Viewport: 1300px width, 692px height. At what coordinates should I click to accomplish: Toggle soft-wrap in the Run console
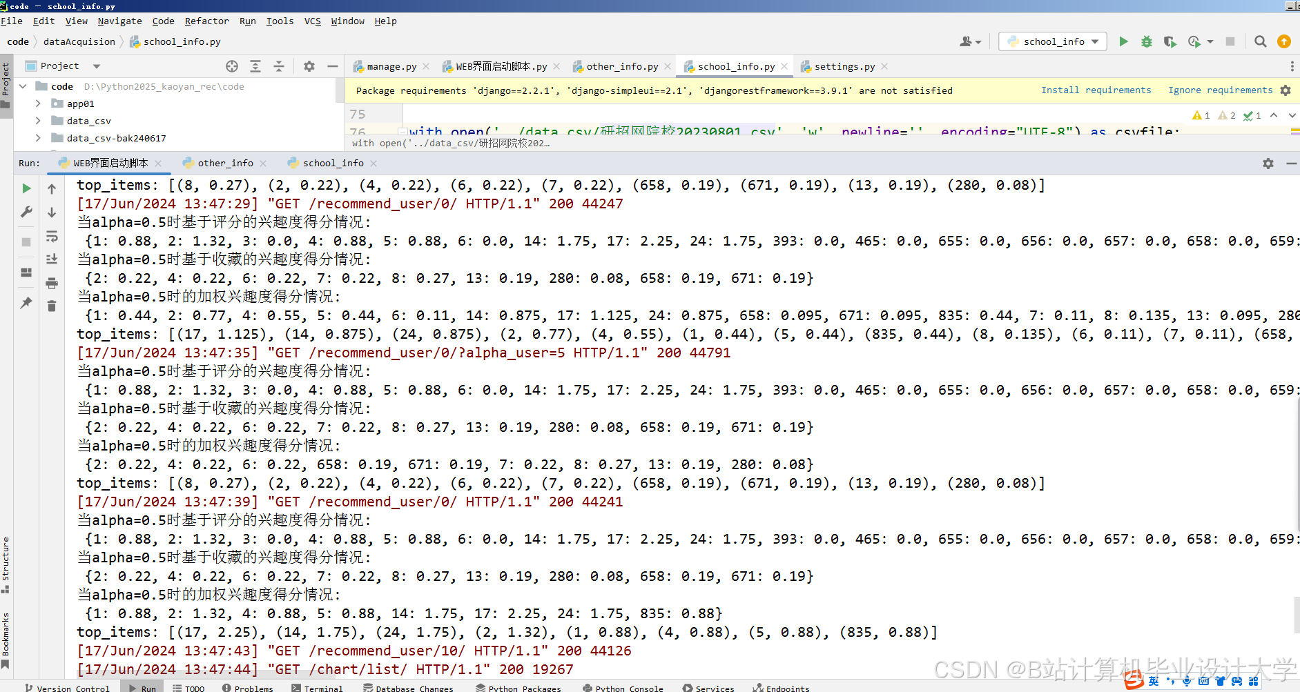[52, 236]
